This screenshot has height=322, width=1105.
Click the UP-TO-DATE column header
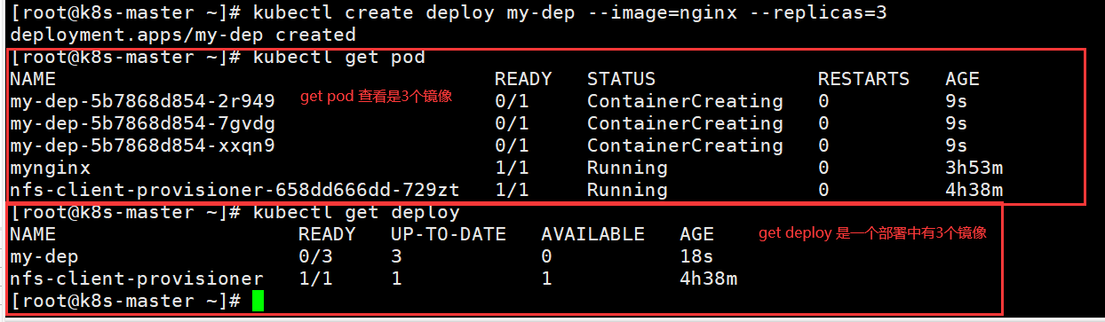(448, 234)
